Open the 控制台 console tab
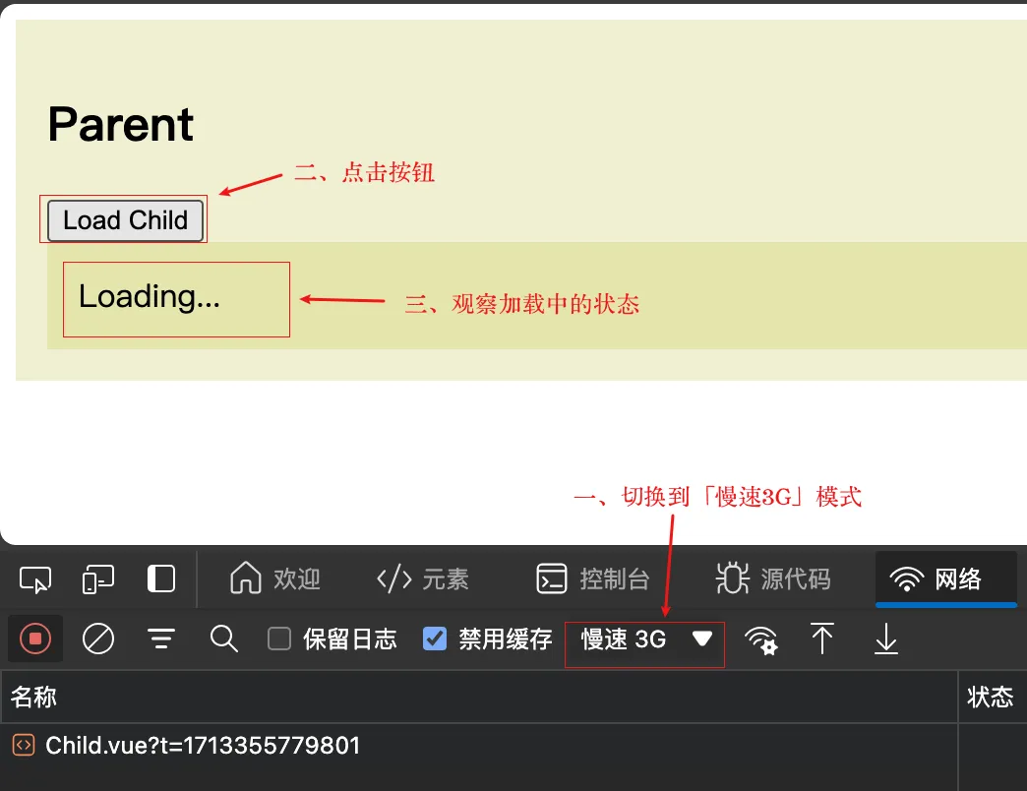 (x=593, y=578)
